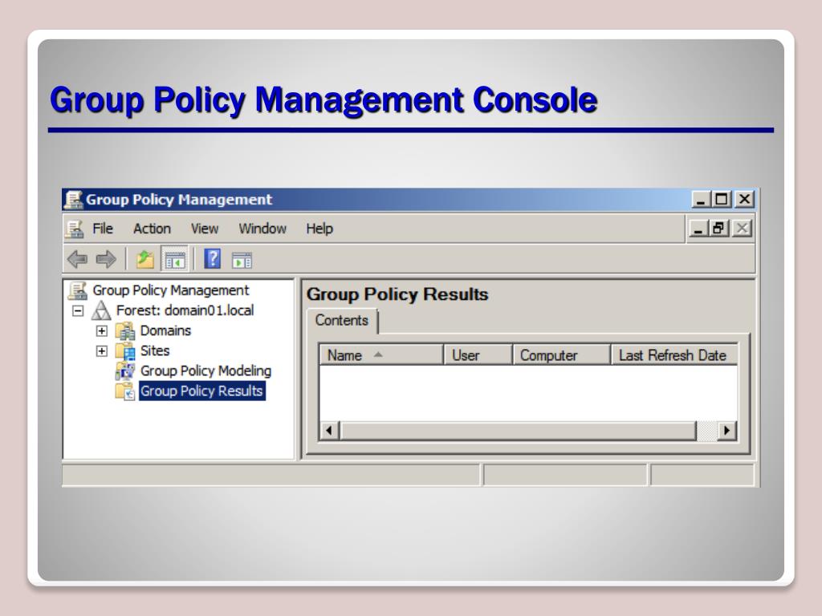Expand the Sites node
The width and height of the screenshot is (822, 616).
102,351
